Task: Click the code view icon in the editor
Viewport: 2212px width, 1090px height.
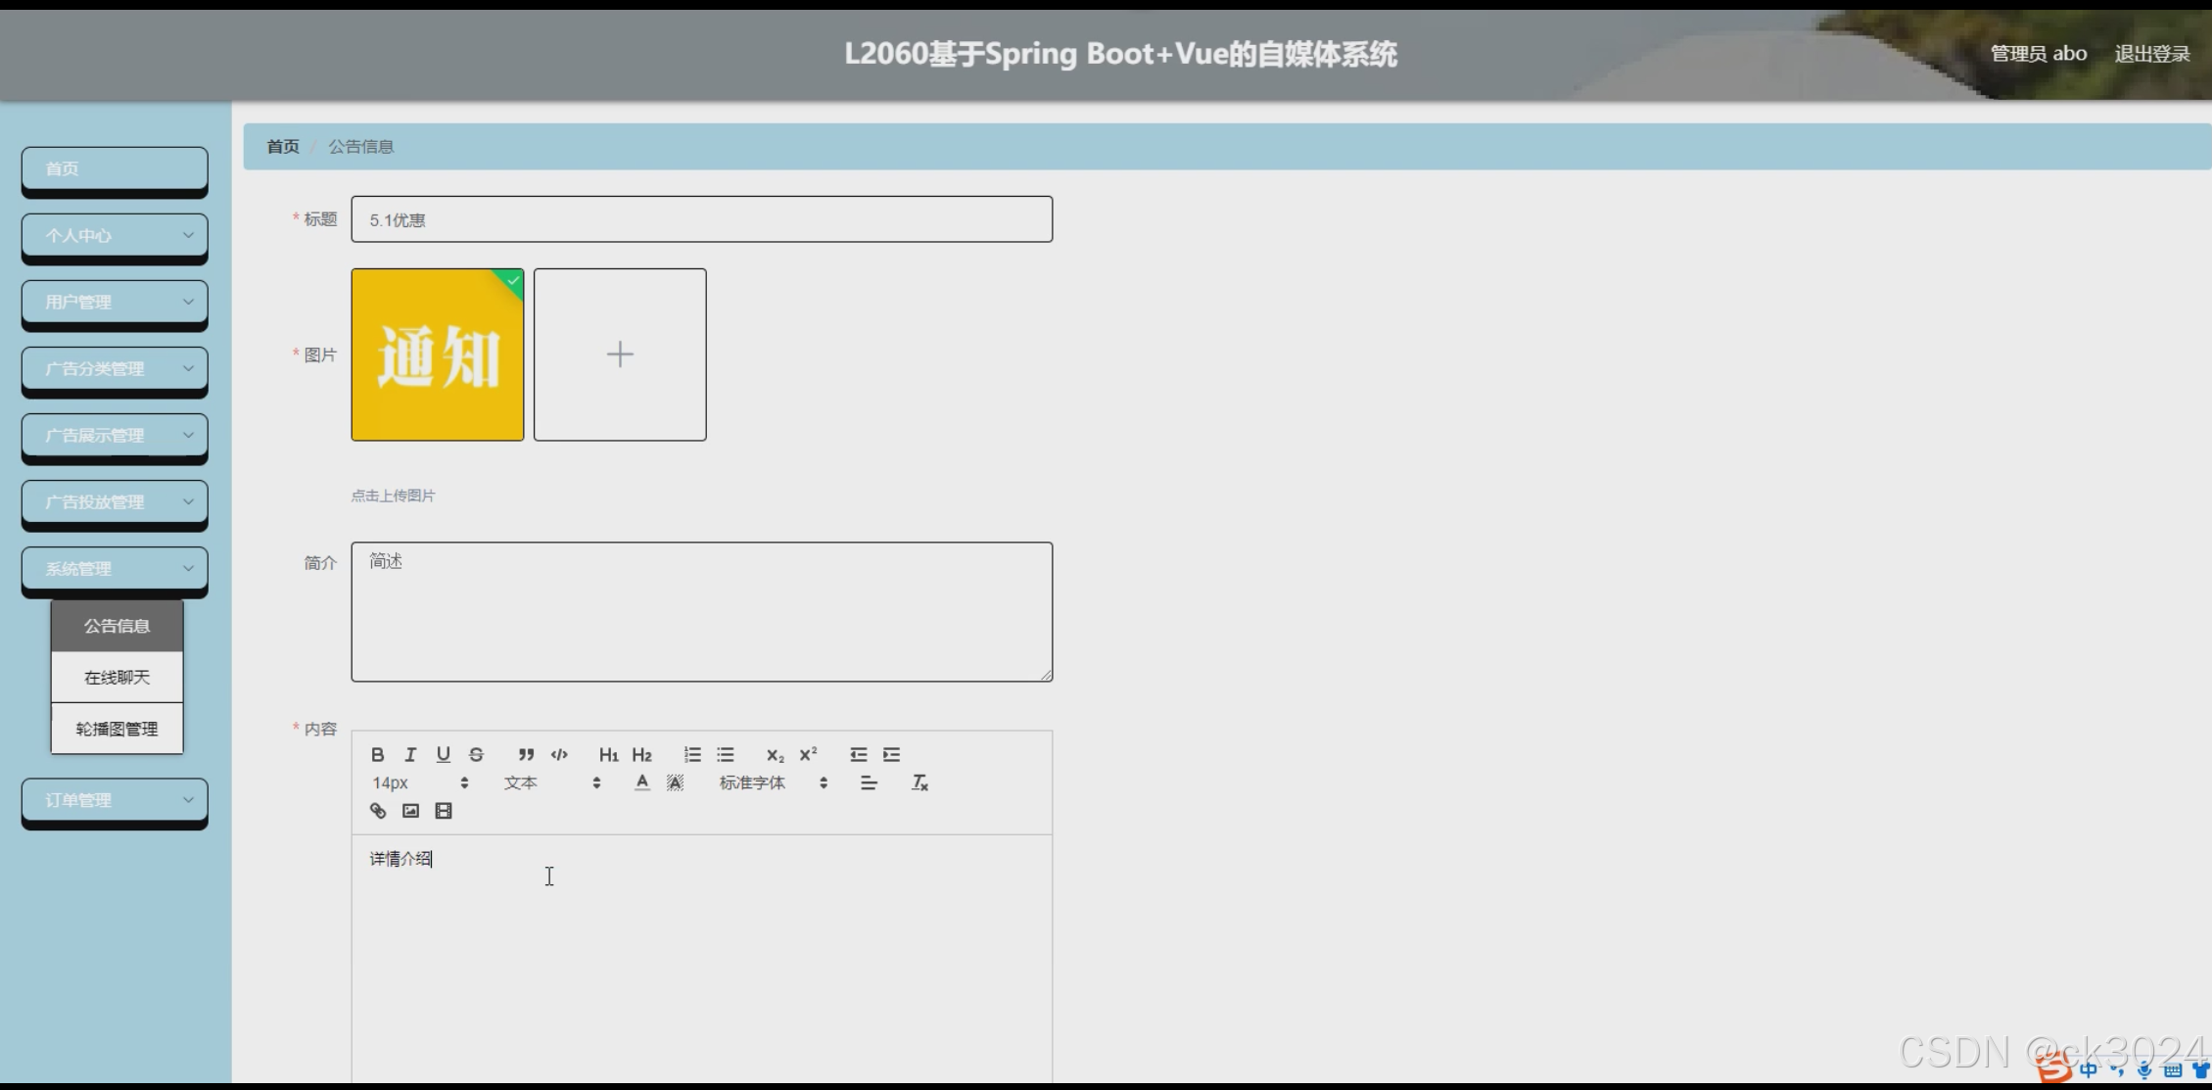Action: tap(558, 754)
